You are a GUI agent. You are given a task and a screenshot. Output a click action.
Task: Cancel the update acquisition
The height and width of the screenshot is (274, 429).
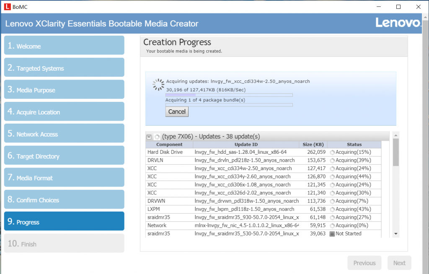coord(177,112)
